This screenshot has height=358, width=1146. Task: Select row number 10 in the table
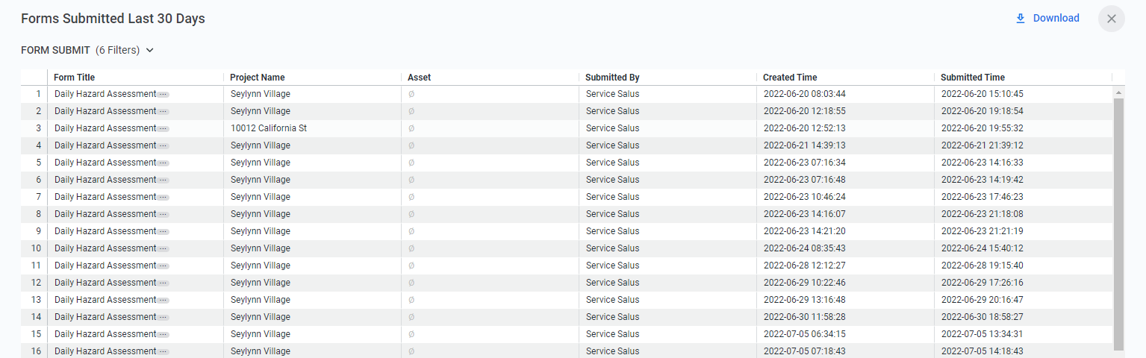point(36,248)
